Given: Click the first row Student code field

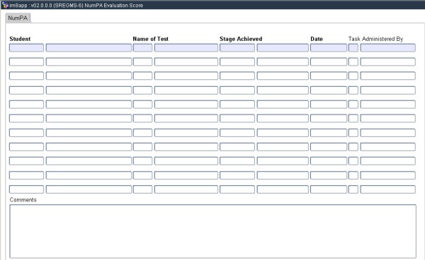Looking at the screenshot, I should pos(26,48).
